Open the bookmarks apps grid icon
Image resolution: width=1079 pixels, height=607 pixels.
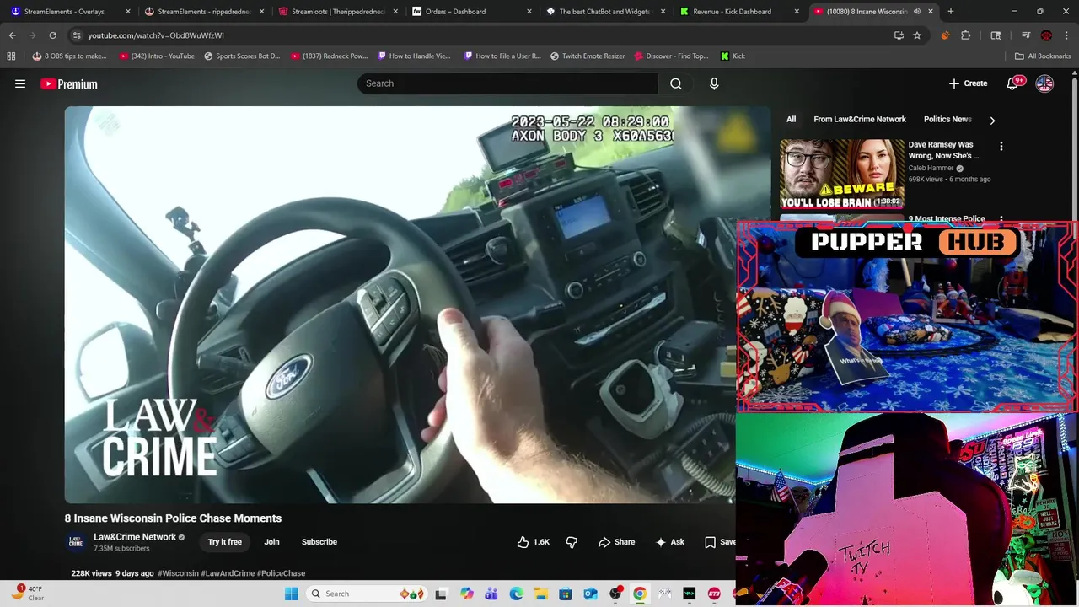click(x=11, y=56)
